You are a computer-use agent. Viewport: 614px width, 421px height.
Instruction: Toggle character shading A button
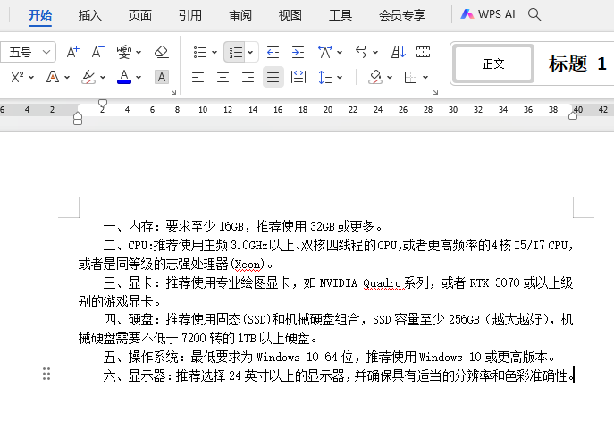pyautogui.click(x=162, y=77)
